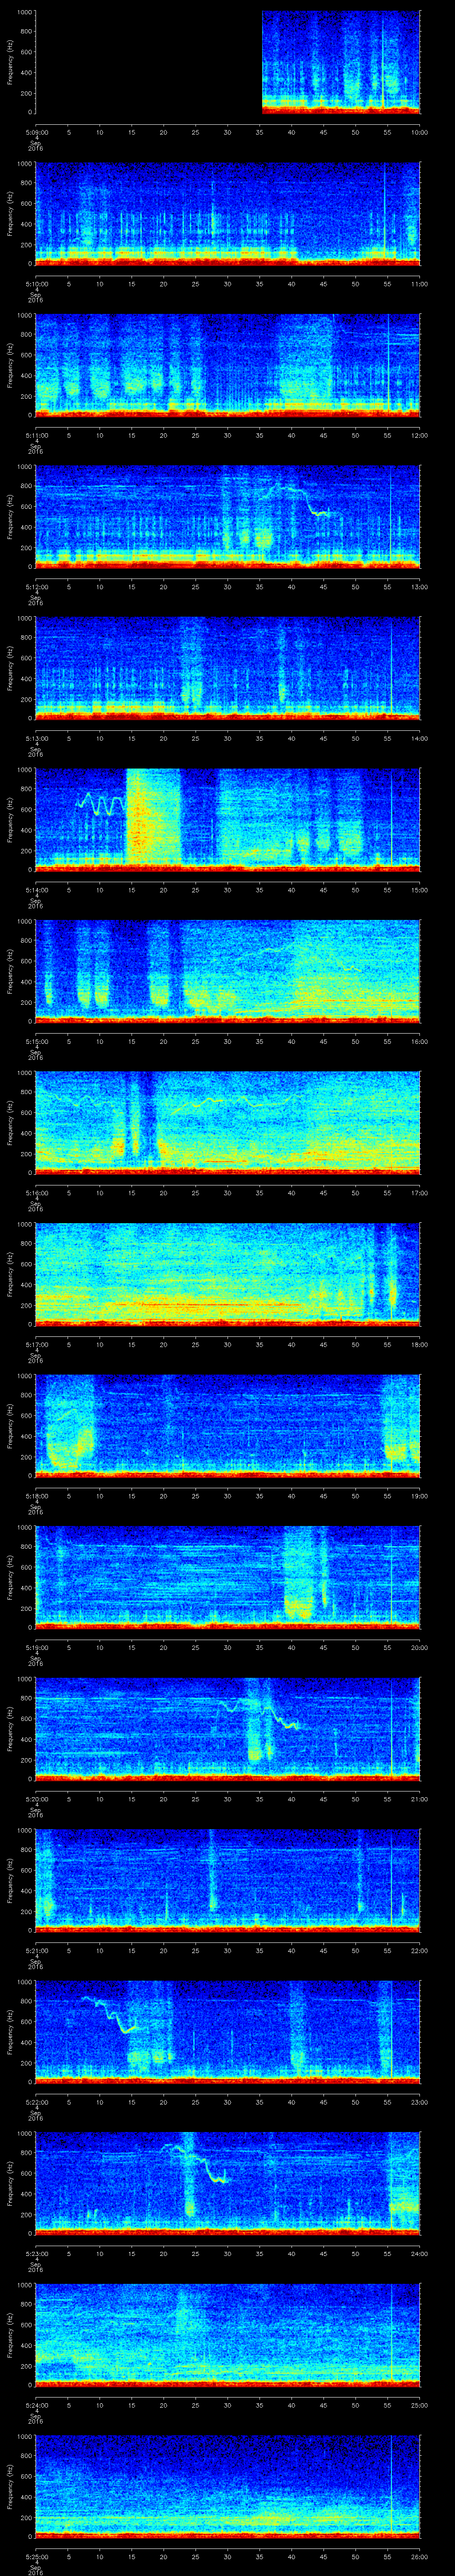Select the spectrogram panel starting at 5:12:00
455x2576 pixels.
pyautogui.click(x=228, y=516)
